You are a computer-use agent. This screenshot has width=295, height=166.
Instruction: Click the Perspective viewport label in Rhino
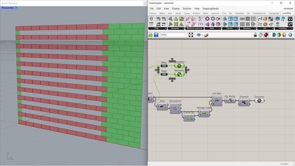pos(8,8)
